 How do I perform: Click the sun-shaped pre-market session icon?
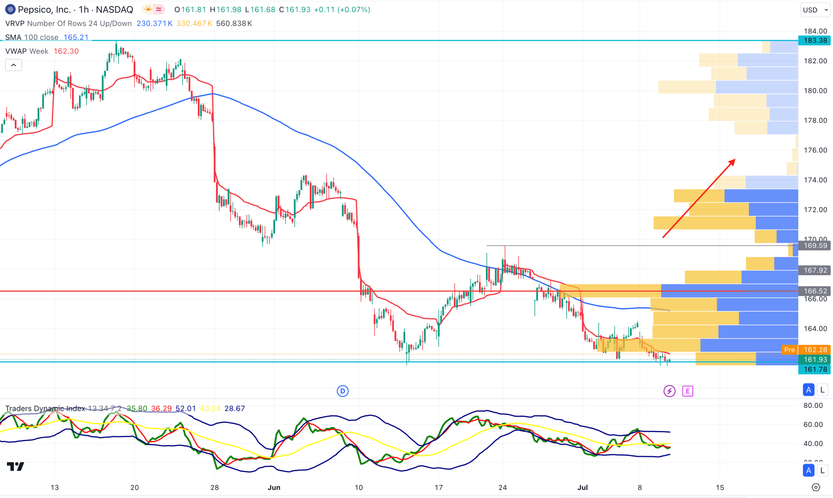coord(148,10)
